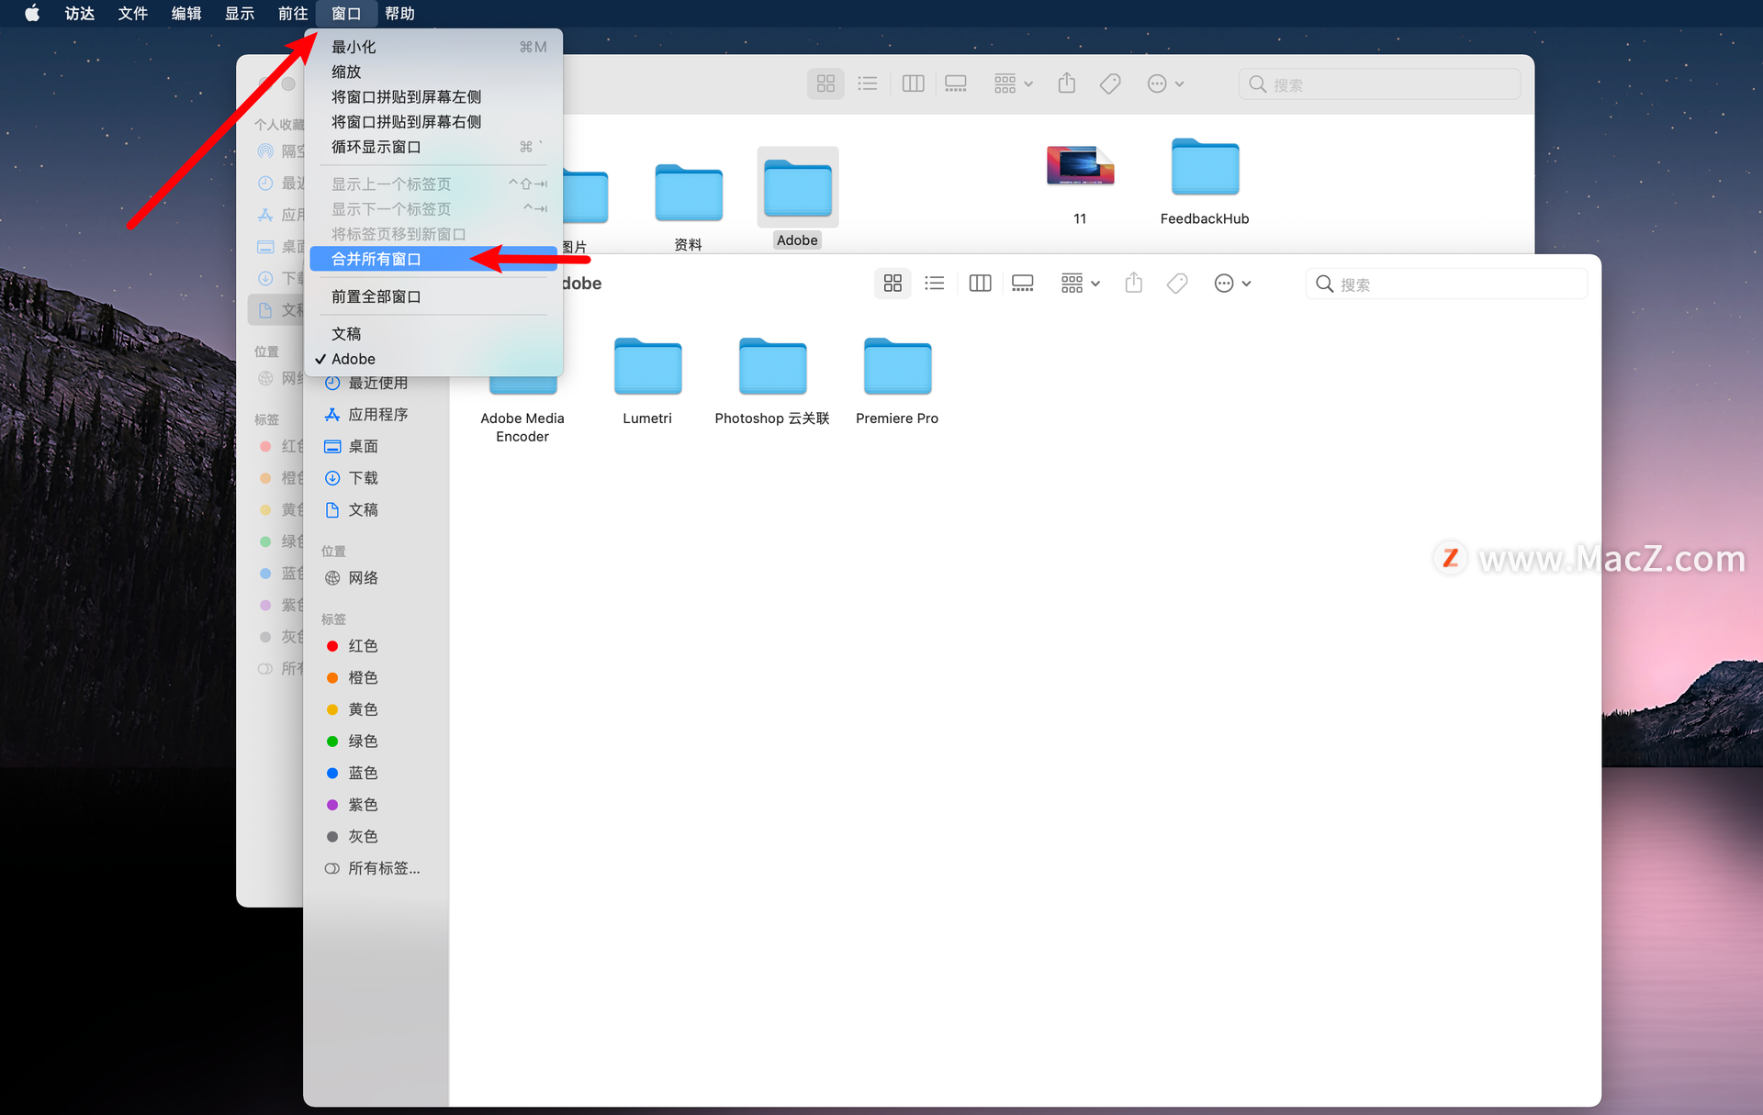The height and width of the screenshot is (1115, 1763).
Task: Filter by 红色 tag in sidebar
Action: click(x=376, y=646)
